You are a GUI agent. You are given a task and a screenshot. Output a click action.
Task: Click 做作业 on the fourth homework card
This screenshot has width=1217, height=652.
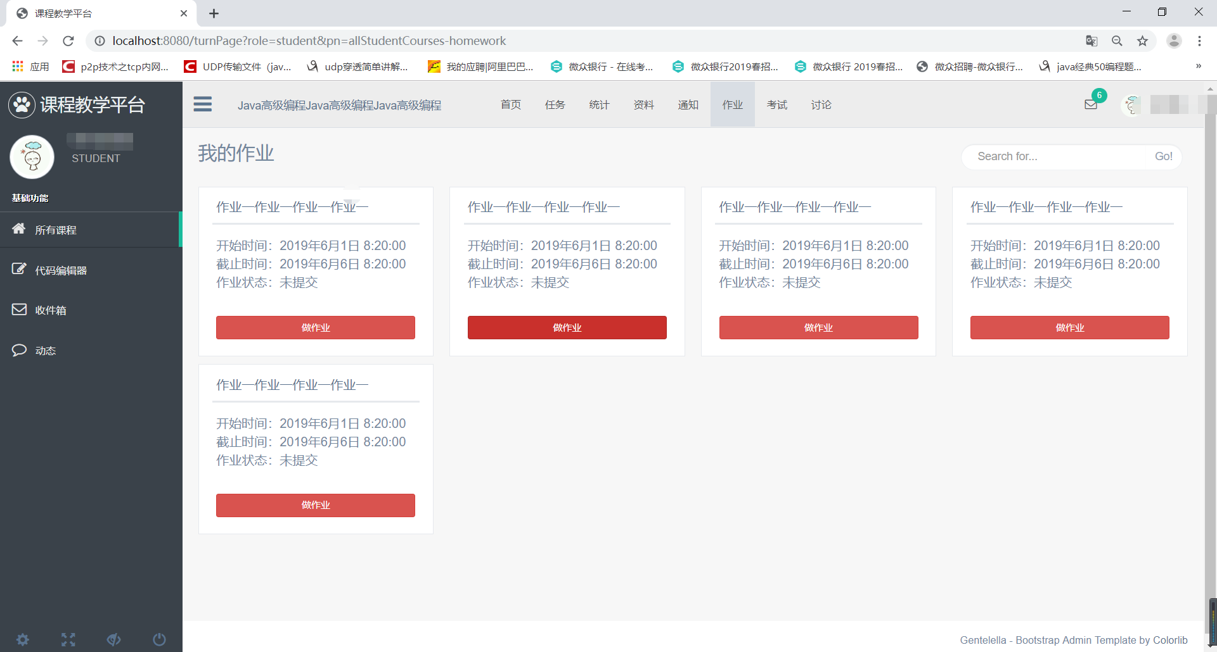1070,327
